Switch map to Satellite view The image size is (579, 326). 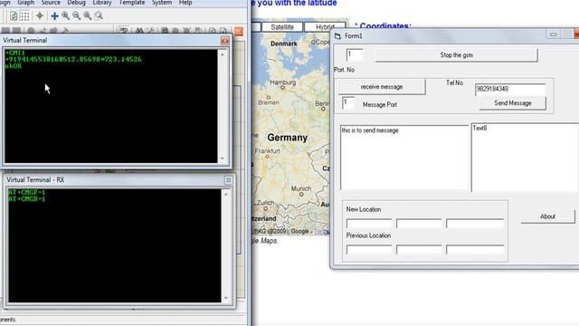[x=282, y=27]
